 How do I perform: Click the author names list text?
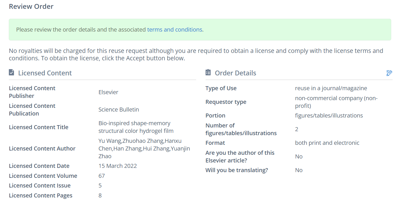click(x=144, y=149)
